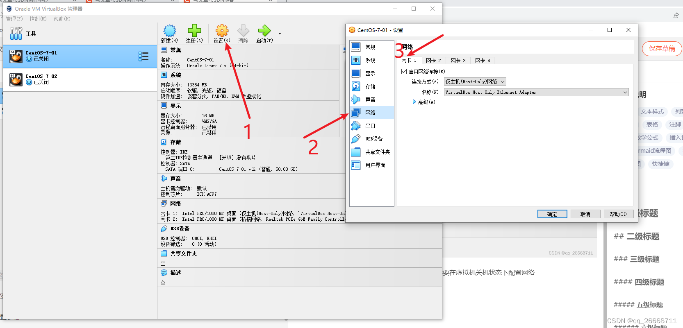The width and height of the screenshot is (683, 328).
Task: Select 声音 category in settings dialog
Action: pyautogui.click(x=372, y=100)
